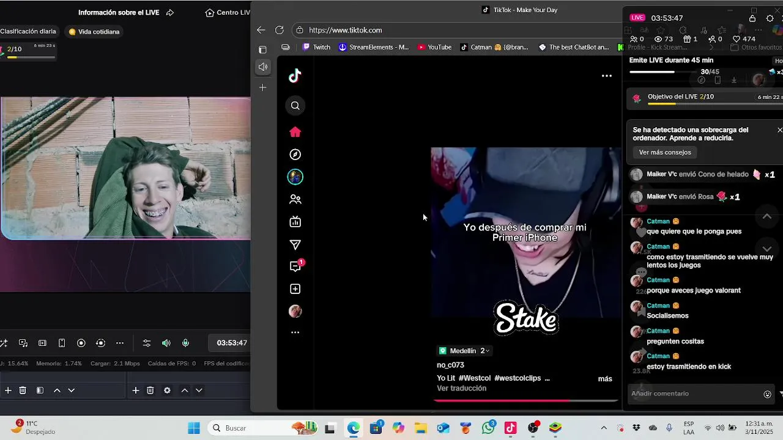Mute the audio-playing tab speaker icon
This screenshot has width=783, height=440.
pyautogui.click(x=262, y=67)
